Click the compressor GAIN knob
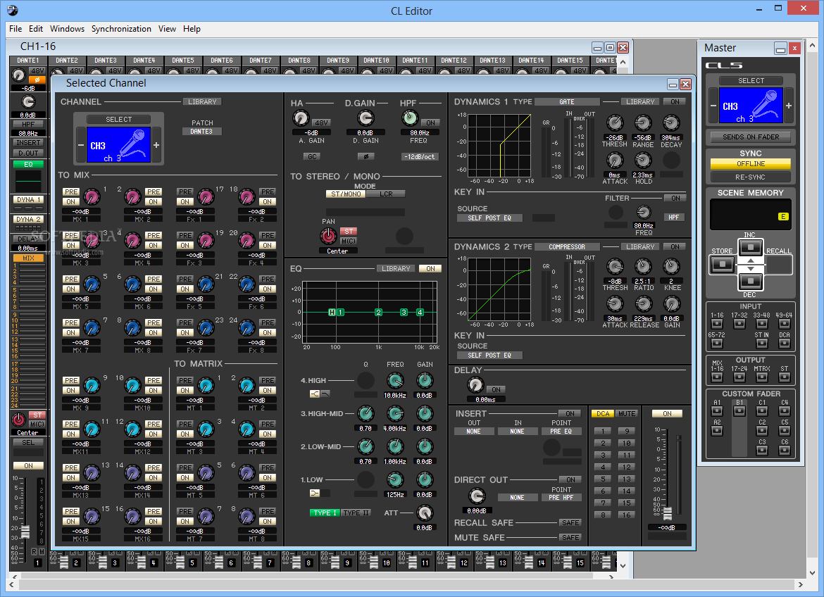Image resolution: width=824 pixels, height=597 pixels. pos(671,303)
